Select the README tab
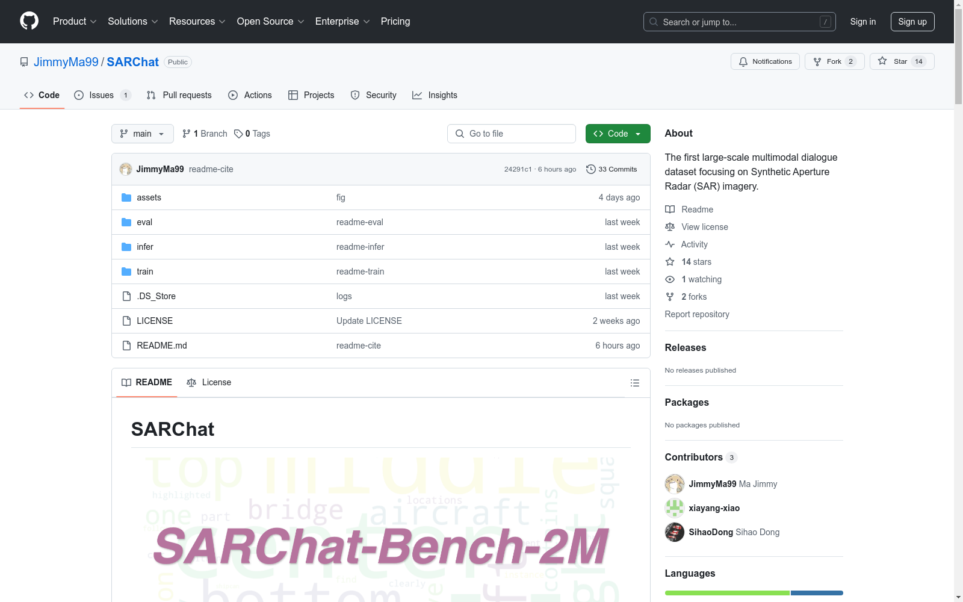Image resolution: width=963 pixels, height=602 pixels. pos(147,382)
